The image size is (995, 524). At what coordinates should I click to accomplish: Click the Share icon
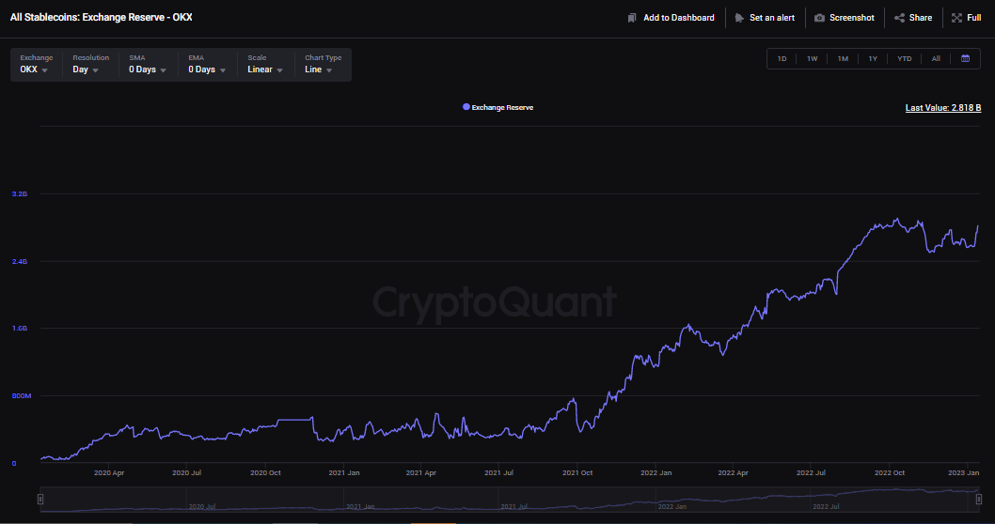click(899, 18)
